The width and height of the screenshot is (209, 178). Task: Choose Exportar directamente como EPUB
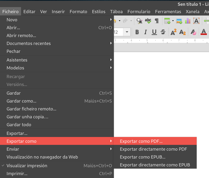click(155, 165)
